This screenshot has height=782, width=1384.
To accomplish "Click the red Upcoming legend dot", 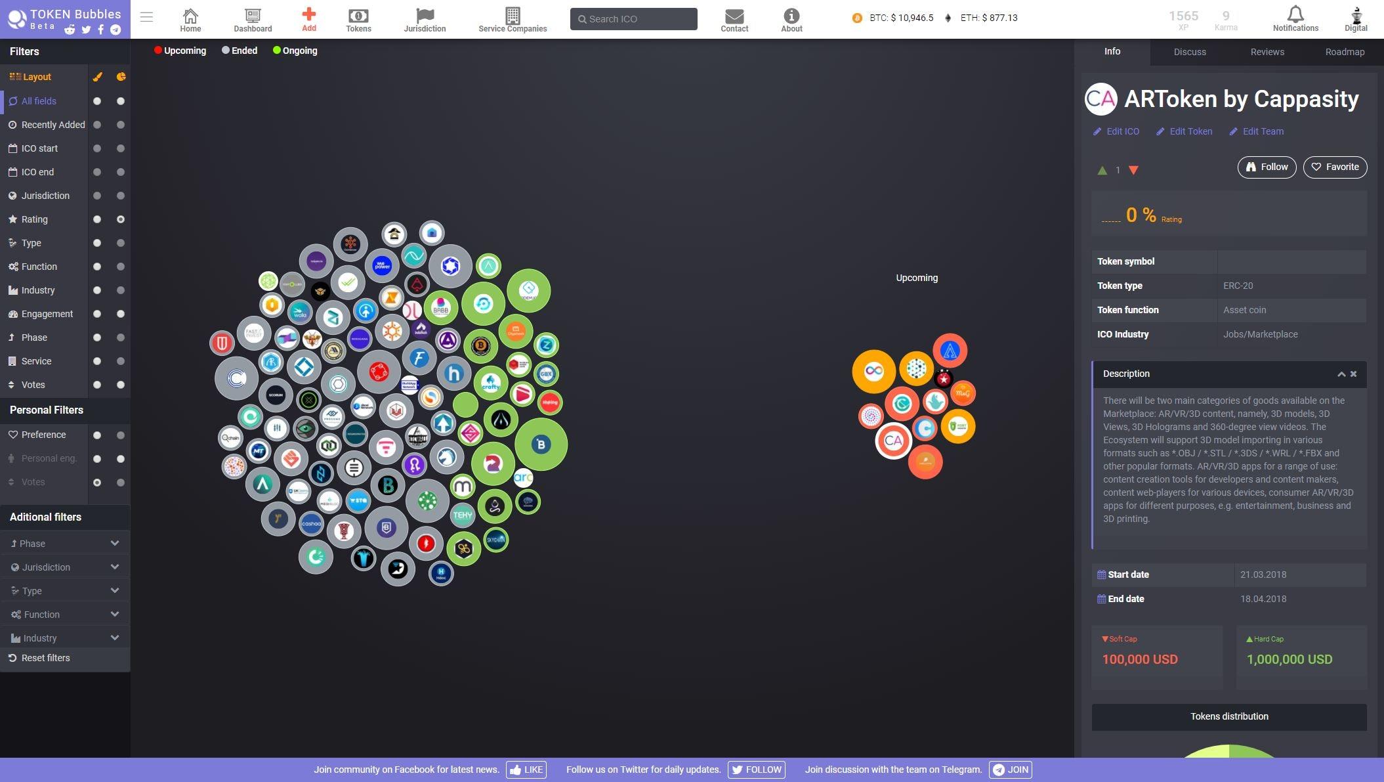I will pos(158,51).
